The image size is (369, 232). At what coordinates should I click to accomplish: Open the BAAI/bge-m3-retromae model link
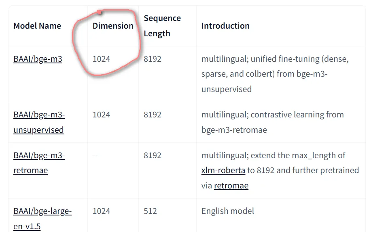click(39, 163)
